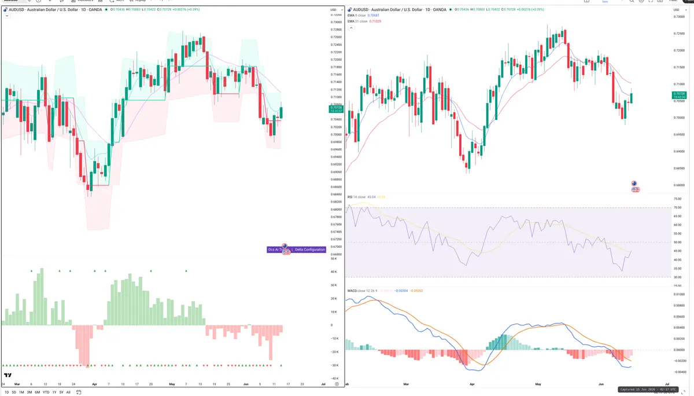
Task: Set time range to All
Action: 68,392
